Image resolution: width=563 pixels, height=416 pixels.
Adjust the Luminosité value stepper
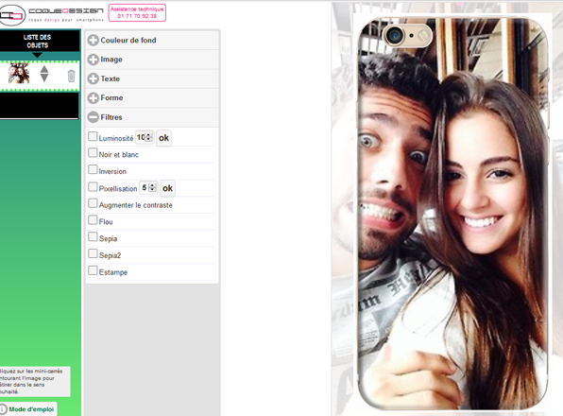(149, 137)
